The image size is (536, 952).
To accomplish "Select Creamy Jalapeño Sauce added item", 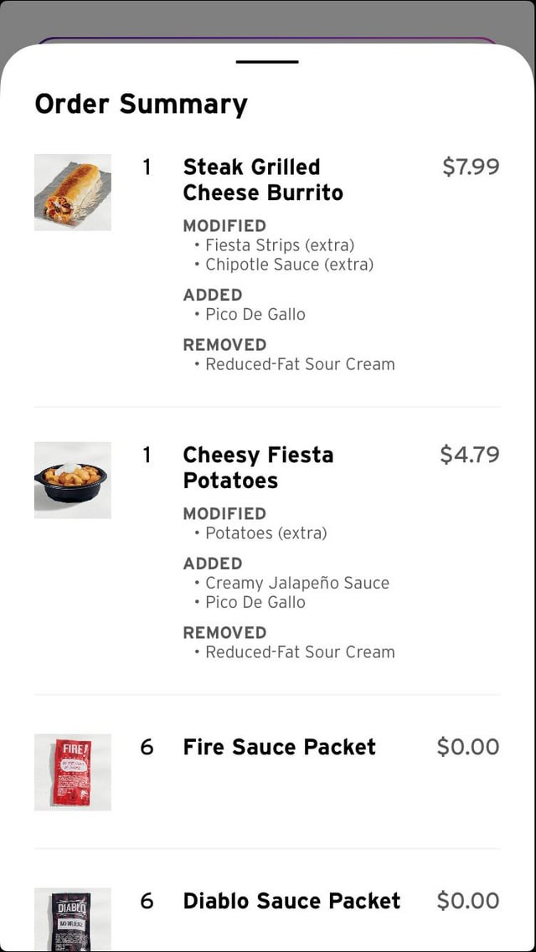I will pos(297,583).
